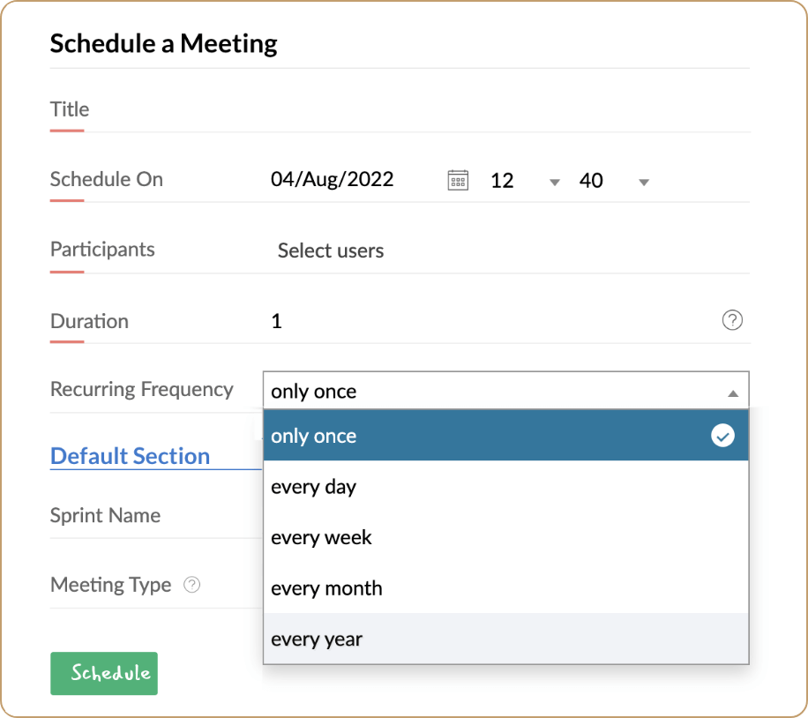Viewport: 808px width, 718px height.
Task: Click the Duration value field
Action: click(485, 321)
